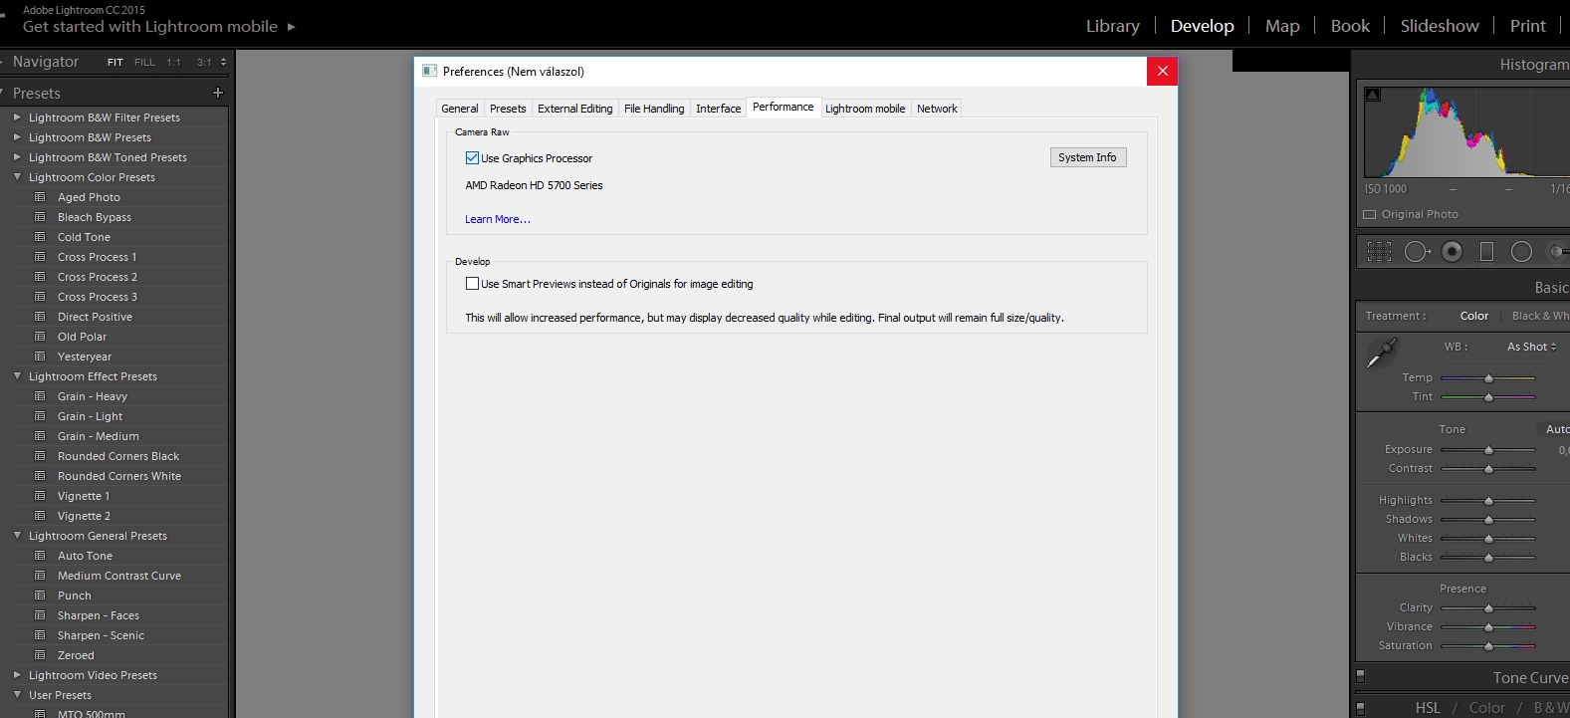Add a new preset with plus icon
The image size is (1570, 718).
218,93
